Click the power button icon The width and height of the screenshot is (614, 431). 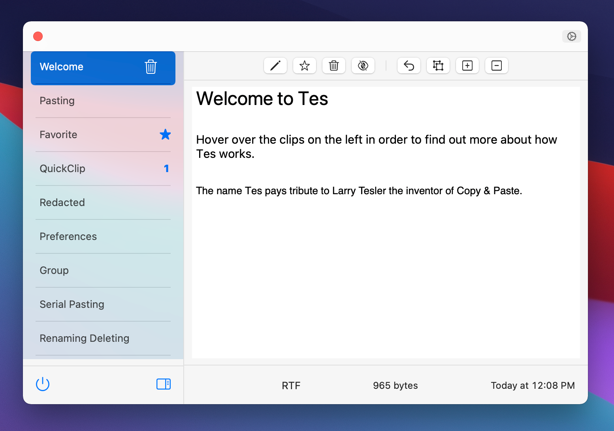43,384
